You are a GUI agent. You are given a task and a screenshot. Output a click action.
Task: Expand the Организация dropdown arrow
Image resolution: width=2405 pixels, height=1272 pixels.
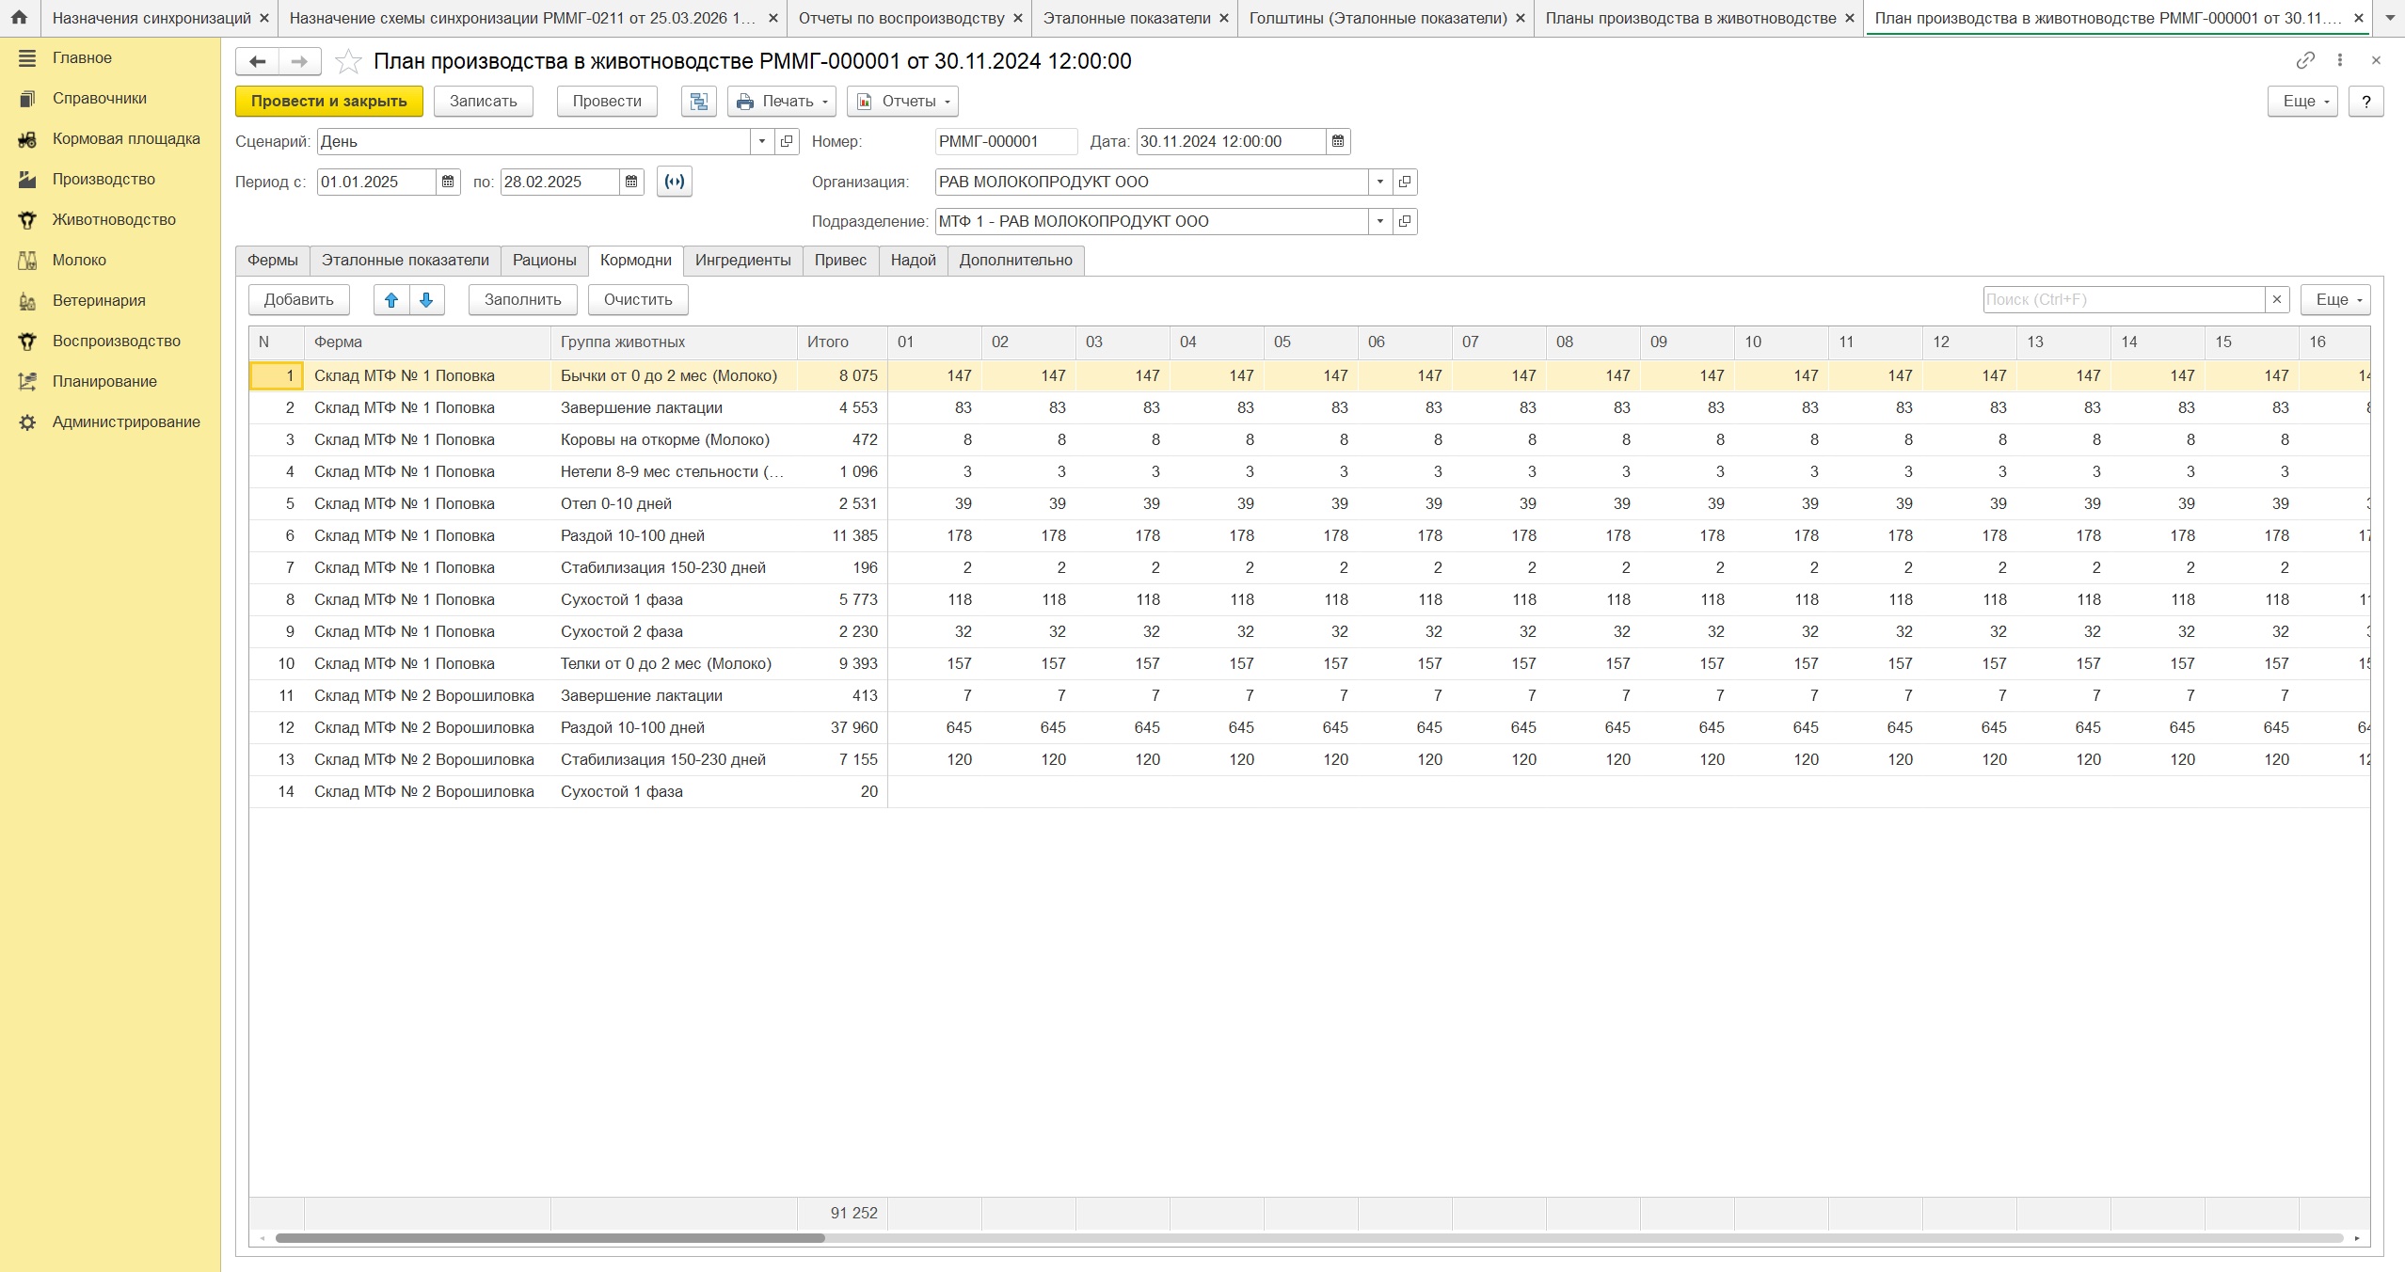click(x=1379, y=183)
